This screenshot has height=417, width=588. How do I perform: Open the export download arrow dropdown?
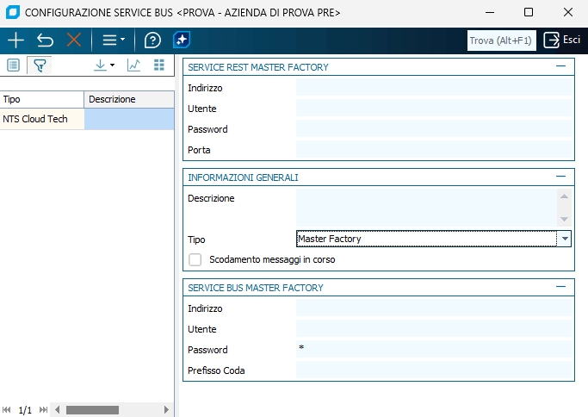(x=103, y=65)
